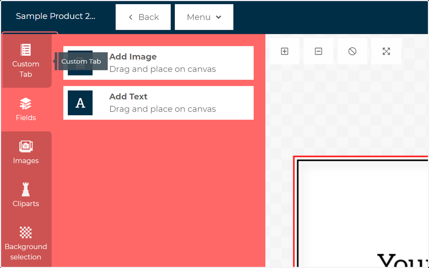Go Back using the header button
This screenshot has width=429, height=268.
click(143, 17)
